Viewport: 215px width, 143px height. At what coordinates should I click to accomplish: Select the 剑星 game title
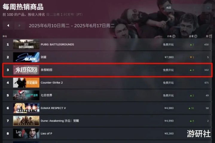[x=43, y=57]
